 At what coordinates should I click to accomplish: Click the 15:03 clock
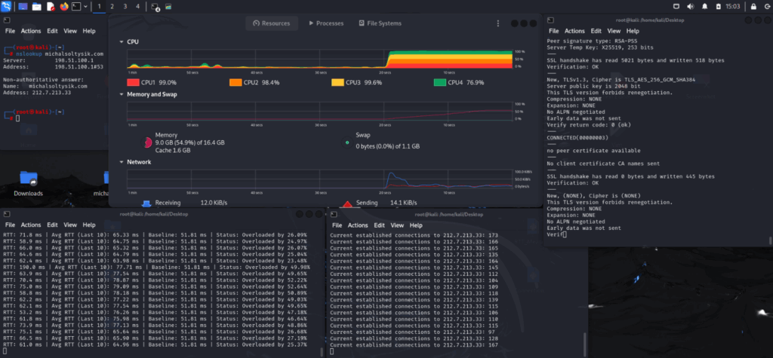[733, 6]
